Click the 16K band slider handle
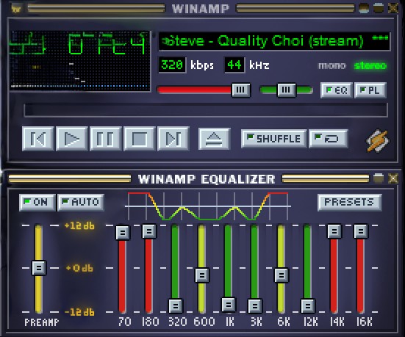Viewport: 405px width, 337px height. [x=361, y=231]
